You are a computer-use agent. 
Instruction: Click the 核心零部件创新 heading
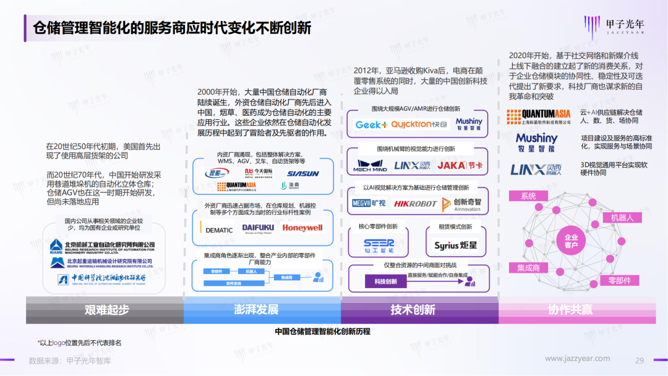[x=378, y=226]
